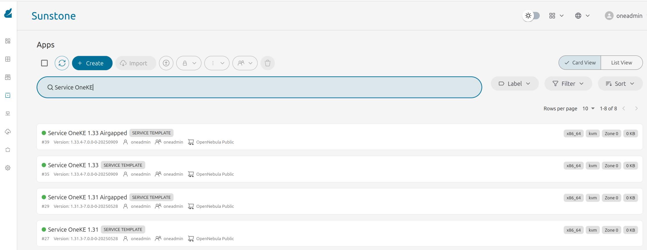This screenshot has height=250, width=647.
Task: Click kvm tag on Service OneKE 1.33 row
Action: pyautogui.click(x=593, y=166)
